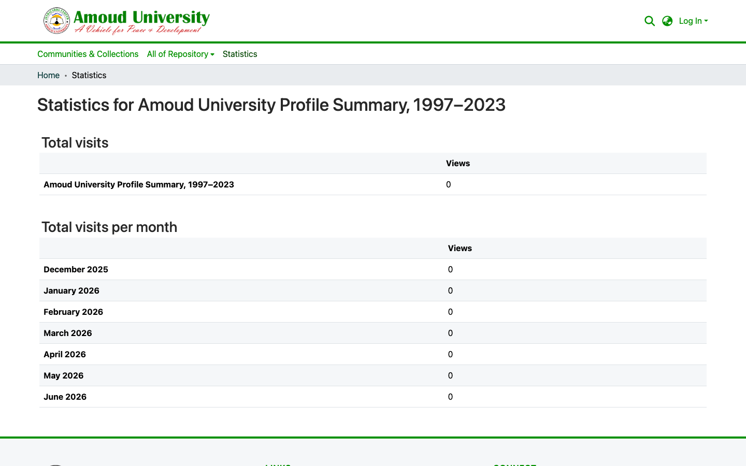This screenshot has height=466, width=746.
Task: Select the May 2026 row label
Action: tap(63, 375)
